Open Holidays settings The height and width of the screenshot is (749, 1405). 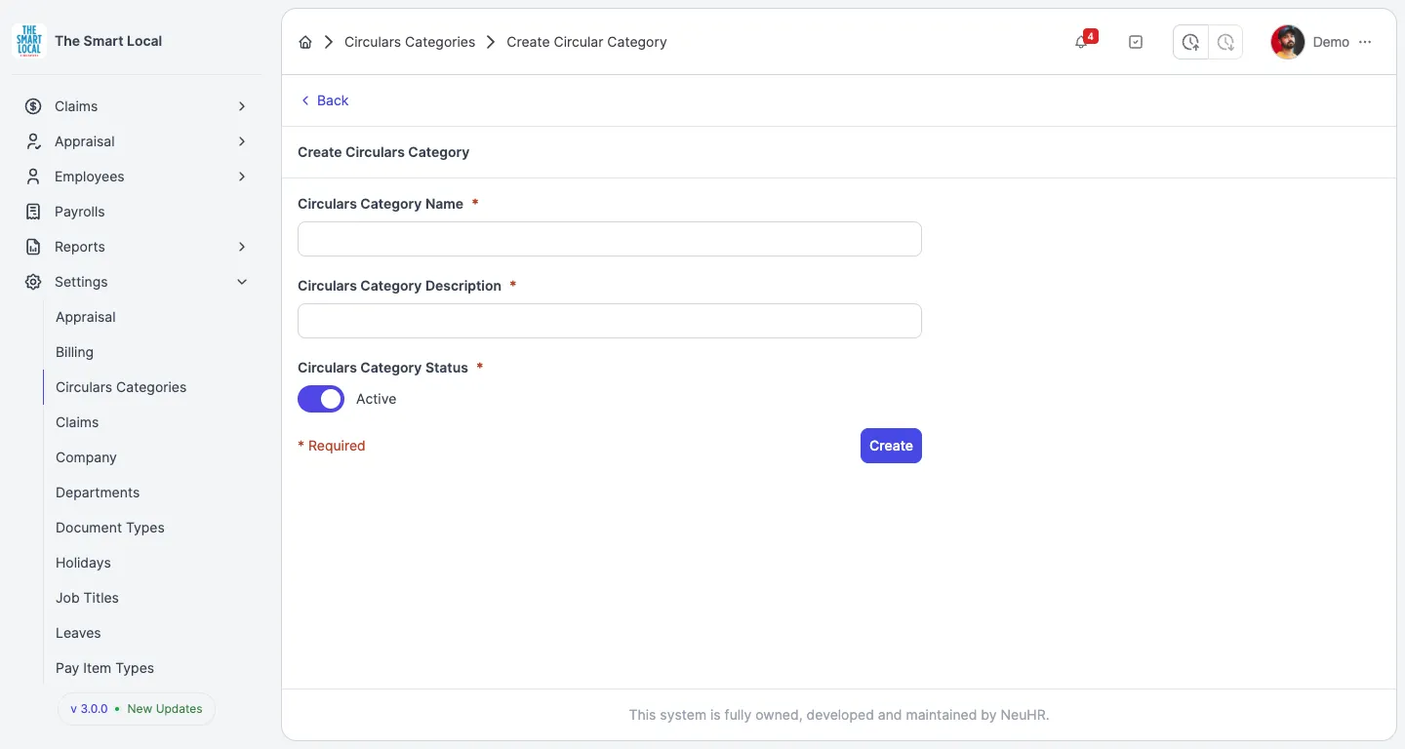(83, 563)
